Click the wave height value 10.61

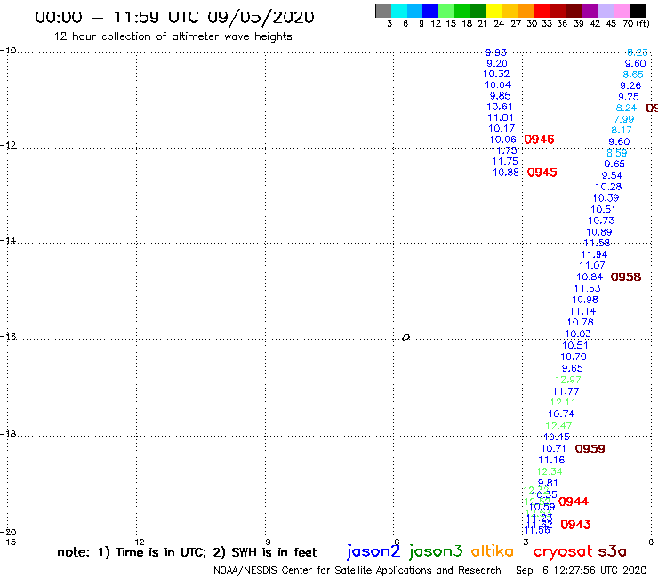(500, 107)
